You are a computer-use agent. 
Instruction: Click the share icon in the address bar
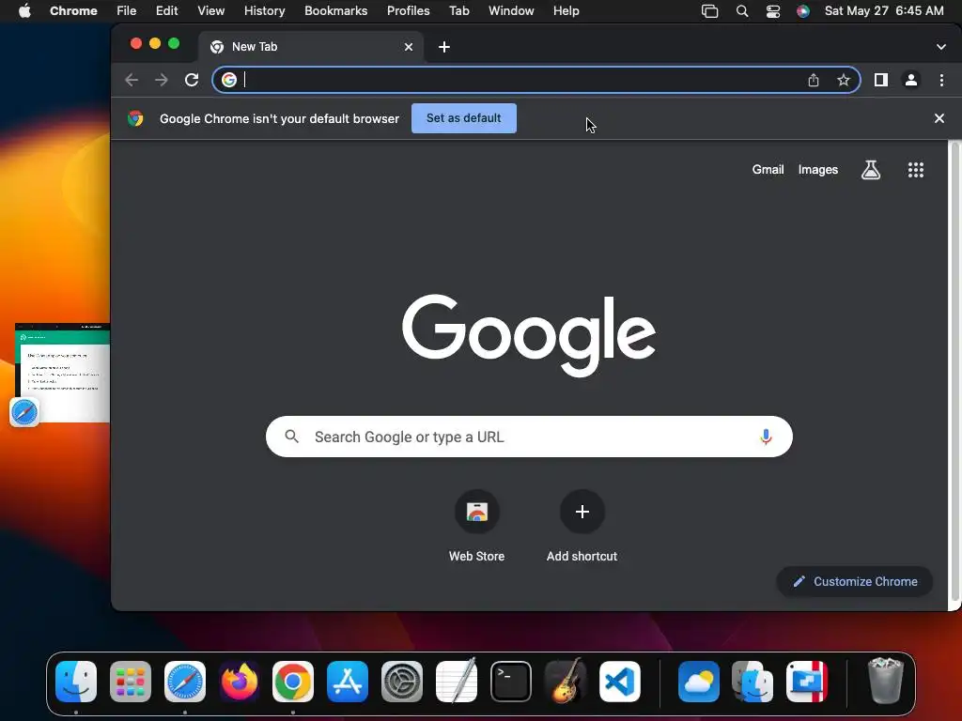[814, 81]
